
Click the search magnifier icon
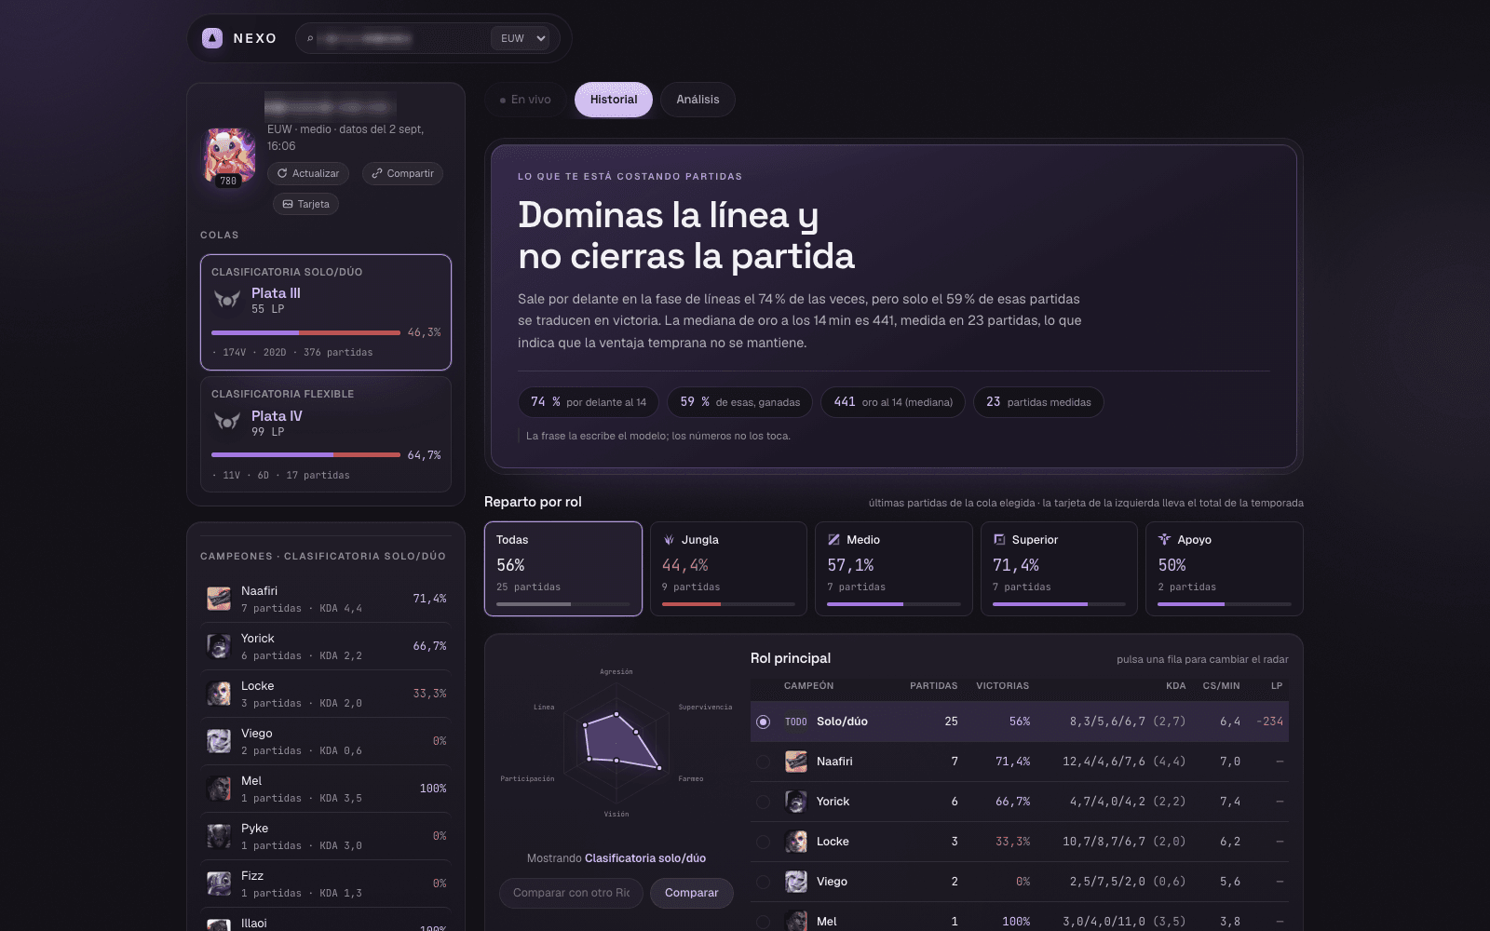click(x=310, y=38)
